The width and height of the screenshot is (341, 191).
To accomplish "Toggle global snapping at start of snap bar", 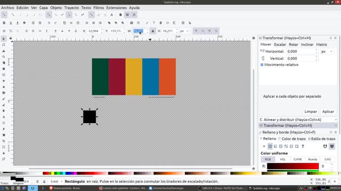I will pos(4,15).
